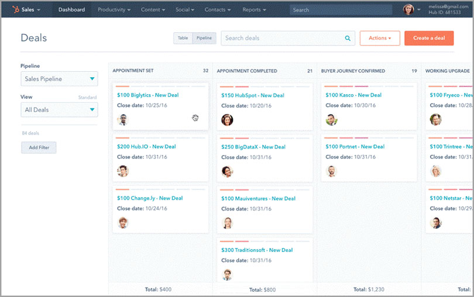Open the Contacts menu
The width and height of the screenshot is (474, 297).
(x=218, y=10)
